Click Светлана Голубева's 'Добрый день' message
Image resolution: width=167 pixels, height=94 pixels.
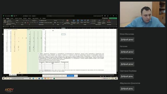(127, 76)
